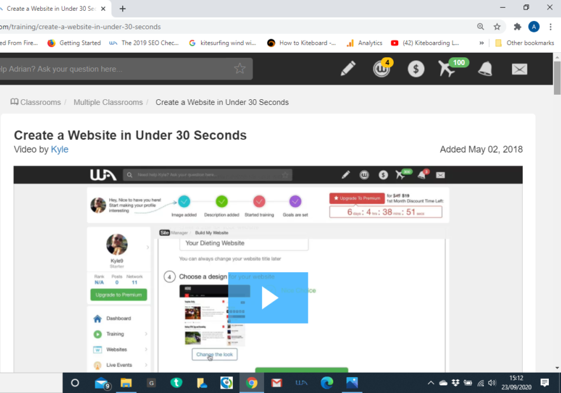
Task: Open Kyle's profile link
Action: click(59, 149)
